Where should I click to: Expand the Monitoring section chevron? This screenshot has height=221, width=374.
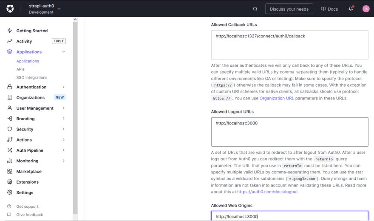pyautogui.click(x=64, y=161)
